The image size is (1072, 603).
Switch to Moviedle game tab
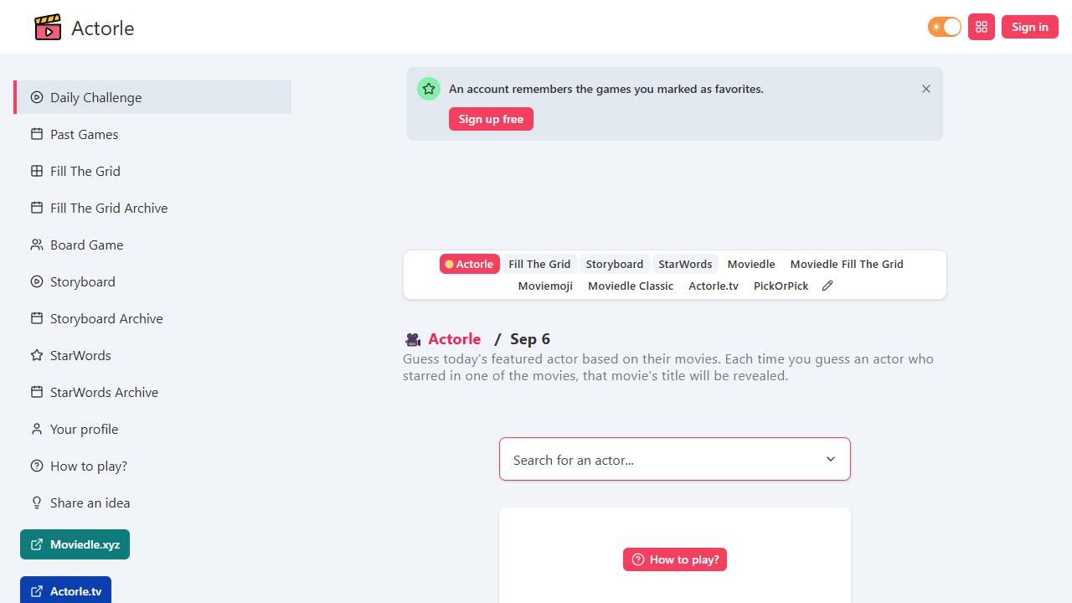[x=751, y=264]
